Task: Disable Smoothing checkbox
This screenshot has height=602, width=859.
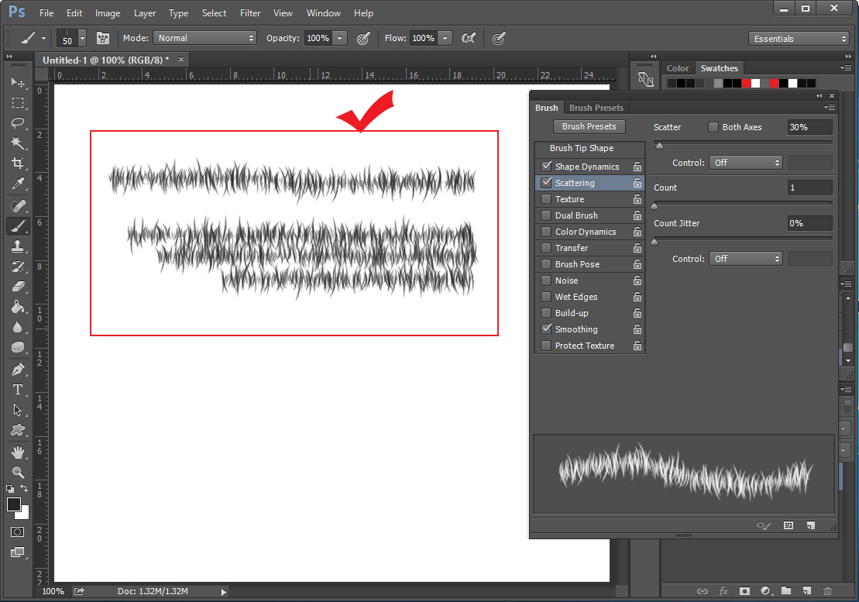Action: coord(546,329)
